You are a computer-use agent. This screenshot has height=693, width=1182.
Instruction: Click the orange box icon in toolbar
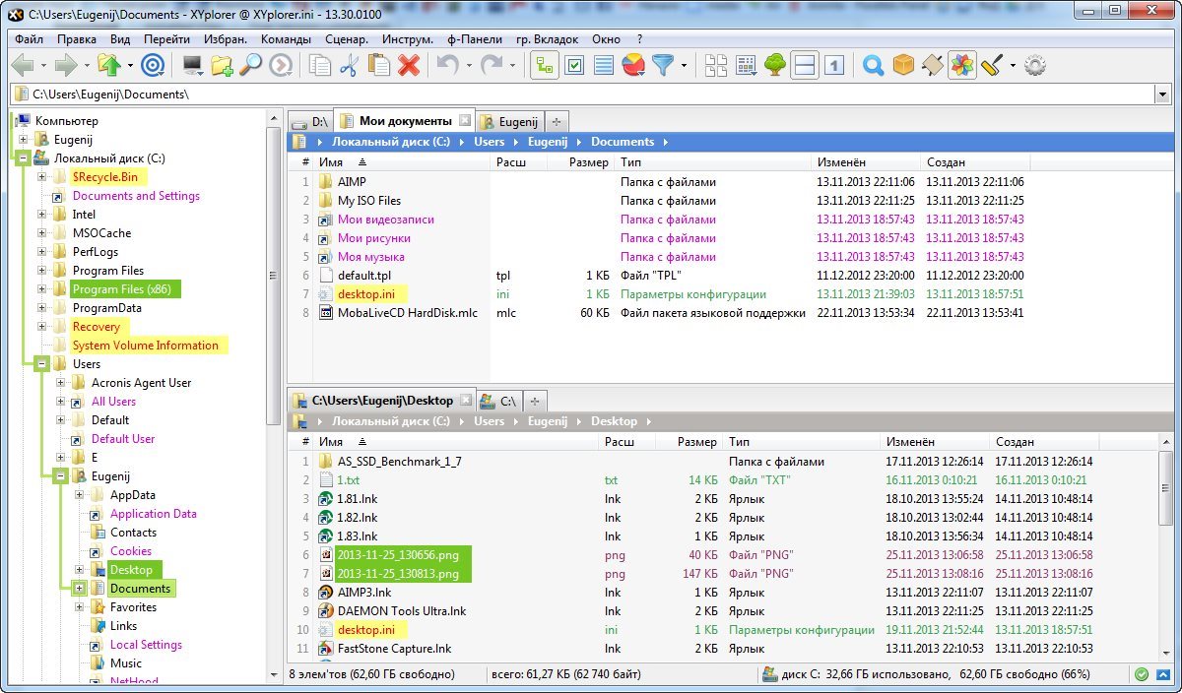point(902,66)
